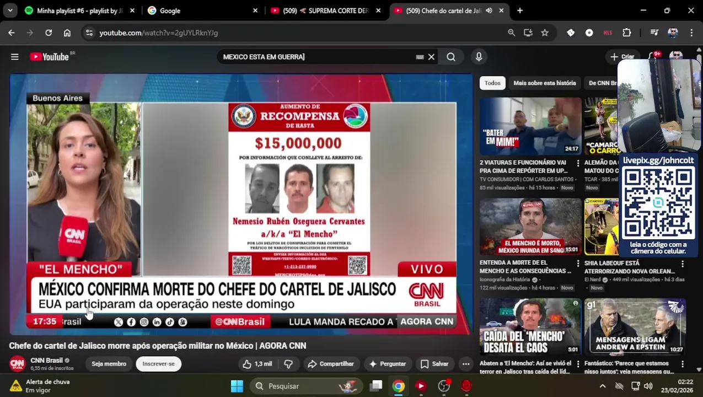Open options for Fantástico video
The height and width of the screenshot is (397, 703).
pyautogui.click(x=683, y=364)
